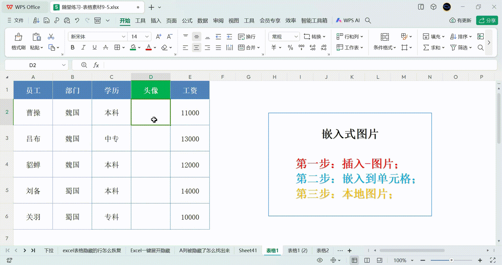
Task: Click the percentage % number style icon
Action: 291,47
